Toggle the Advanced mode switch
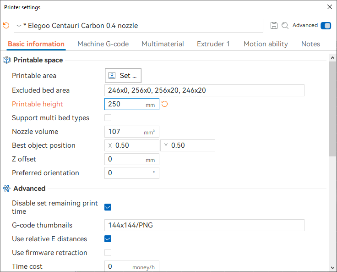The height and width of the screenshot is (272, 337). point(326,26)
